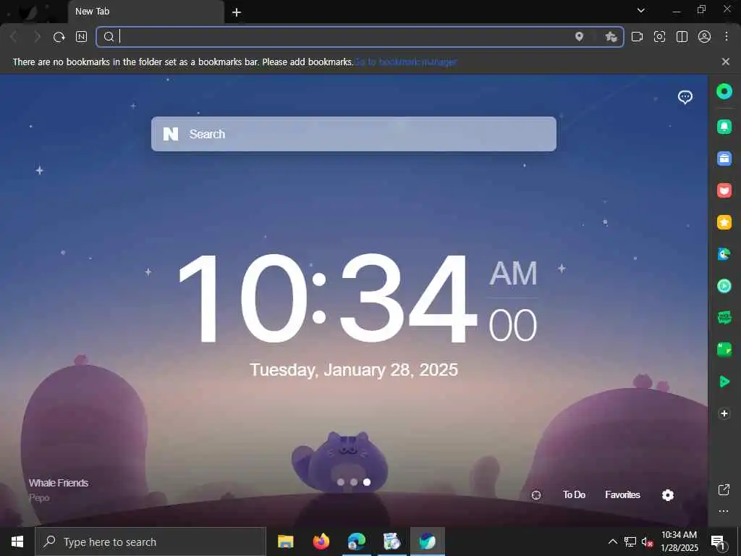Click the Naver N logo in search box

[171, 134]
